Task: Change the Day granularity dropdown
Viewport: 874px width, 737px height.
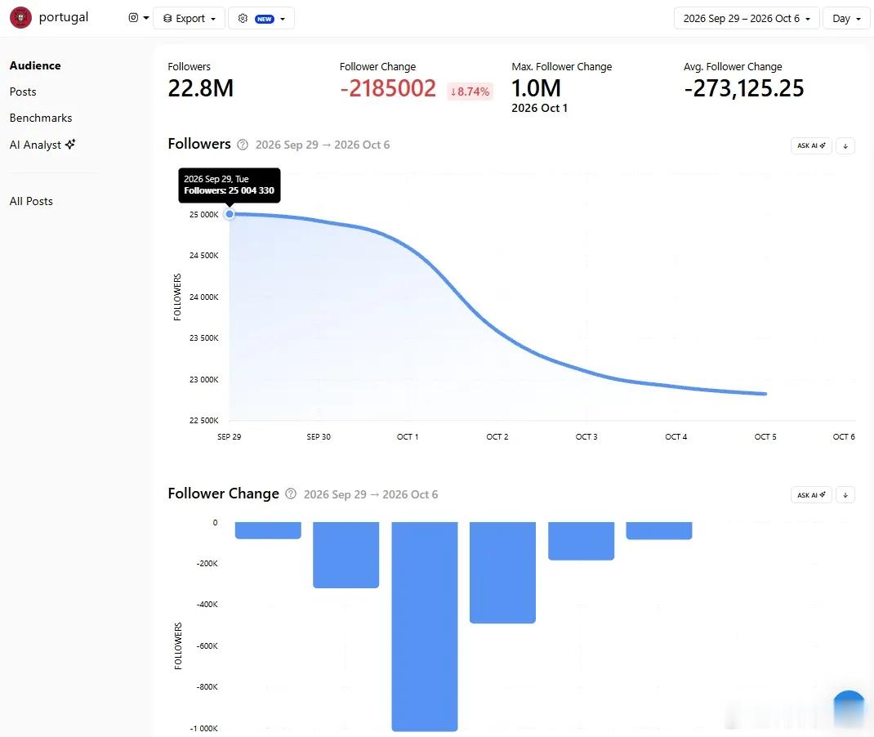Action: coord(846,19)
